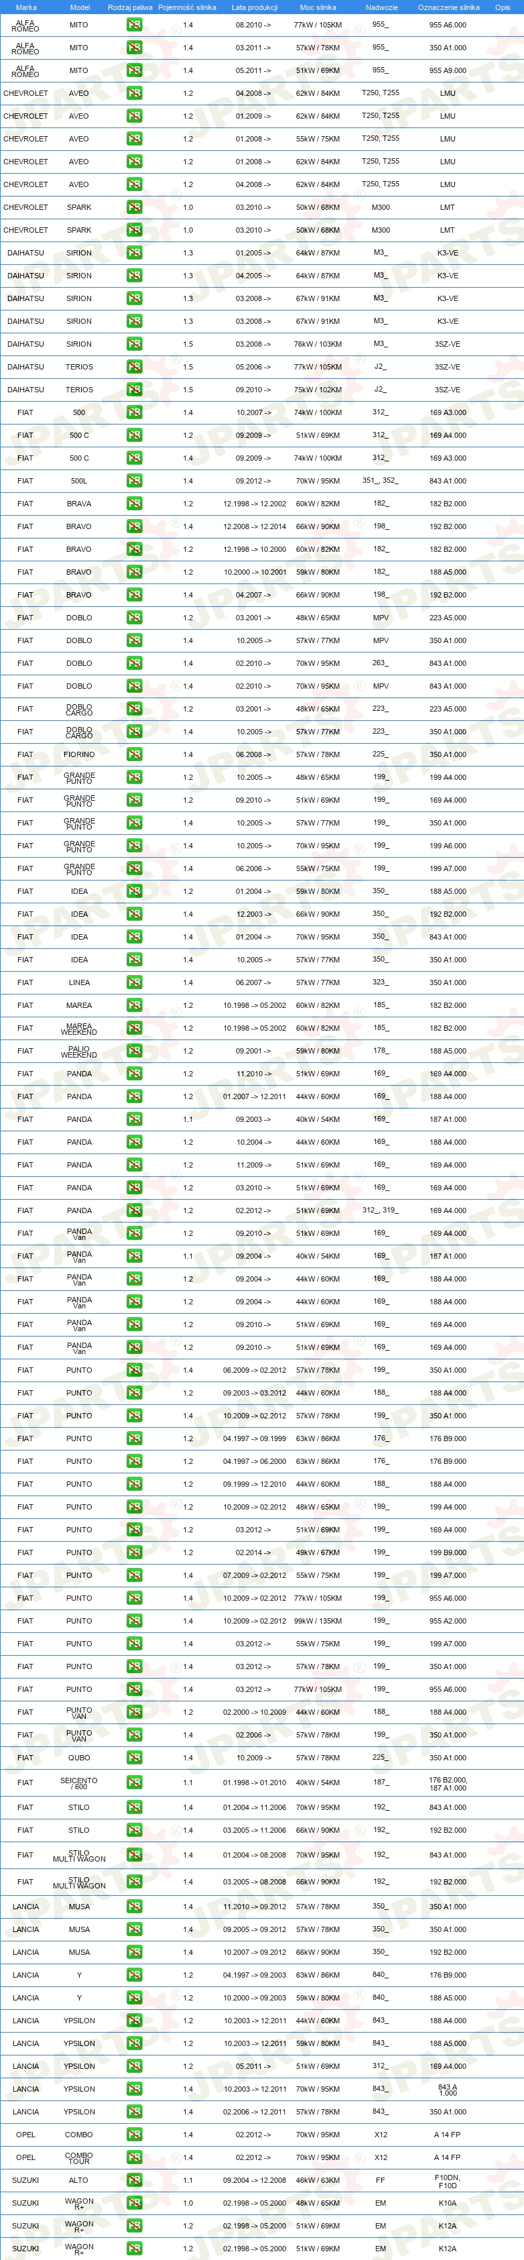
Task: Click fuel icon in Daihatsu Sirion 01.2005 row
Action: point(134,253)
